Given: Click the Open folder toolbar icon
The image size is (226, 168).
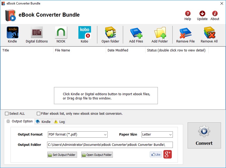Looking at the screenshot, I should 110,35.
